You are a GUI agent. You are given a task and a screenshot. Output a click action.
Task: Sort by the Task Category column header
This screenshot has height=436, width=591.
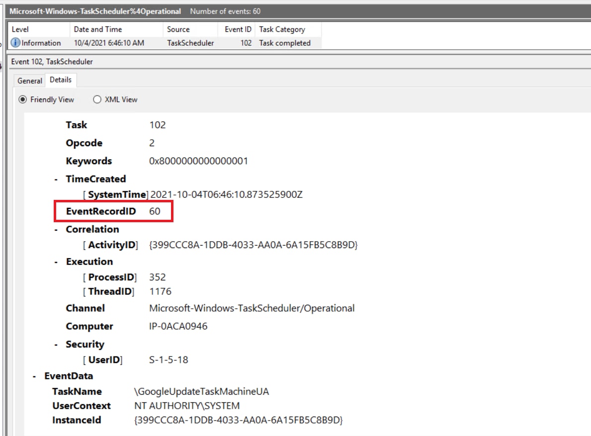pyautogui.click(x=288, y=29)
